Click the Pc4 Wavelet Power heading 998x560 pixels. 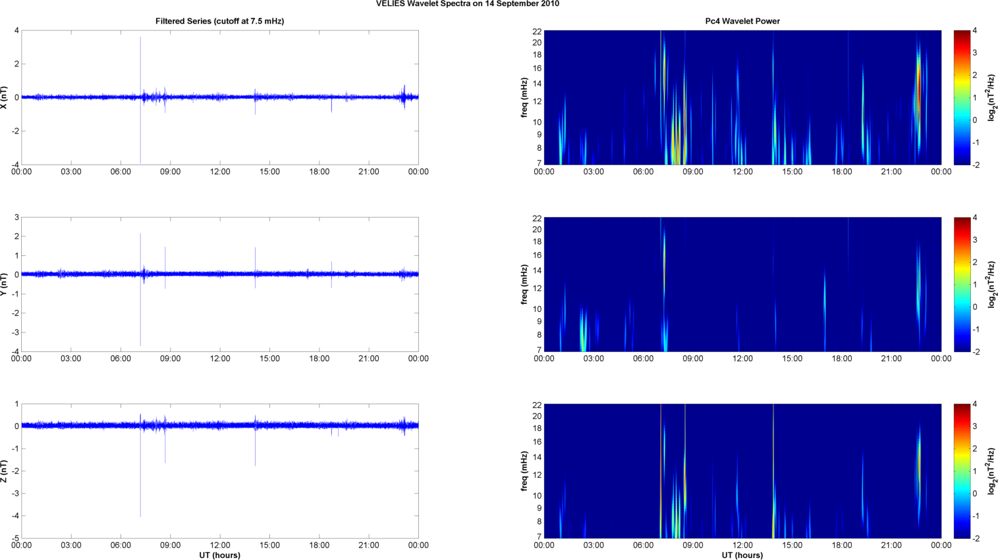pos(742,21)
